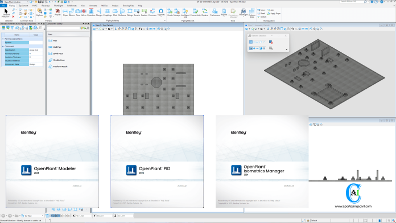Select the Flexible Hose gallery item
This screenshot has width=396, height=223.
click(56, 60)
